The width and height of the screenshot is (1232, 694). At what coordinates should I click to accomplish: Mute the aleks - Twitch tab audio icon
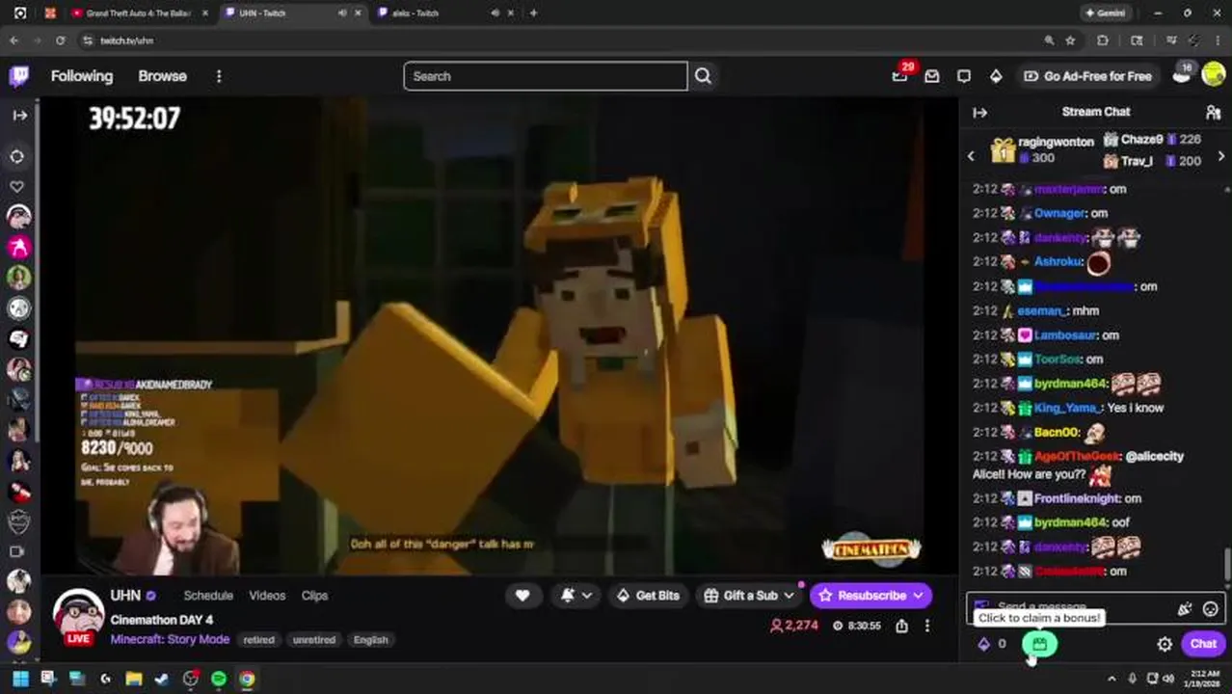coord(495,13)
